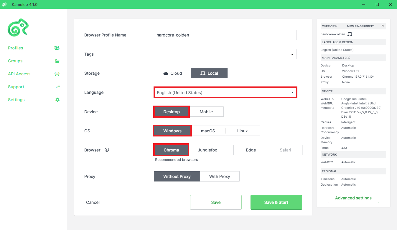Viewport: 397px width, 230px height.
Task: Click 'English (United States)' in overview panel
Action: tap(337, 50)
